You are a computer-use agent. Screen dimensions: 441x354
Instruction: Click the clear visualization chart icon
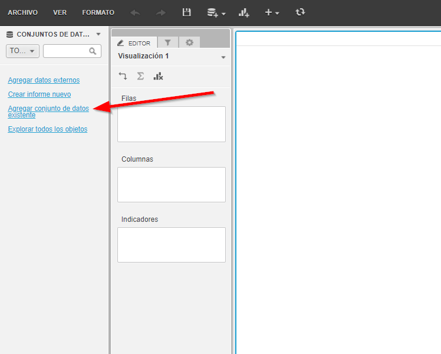click(x=158, y=76)
